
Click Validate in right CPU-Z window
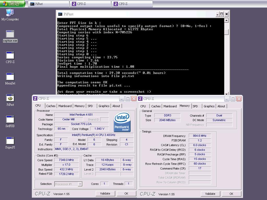pyautogui.click(x=210, y=194)
